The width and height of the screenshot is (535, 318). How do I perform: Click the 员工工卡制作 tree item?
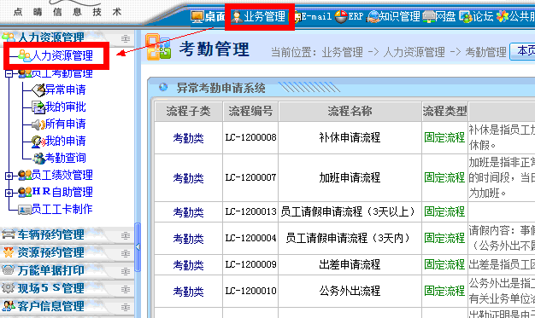pyautogui.click(x=62, y=209)
